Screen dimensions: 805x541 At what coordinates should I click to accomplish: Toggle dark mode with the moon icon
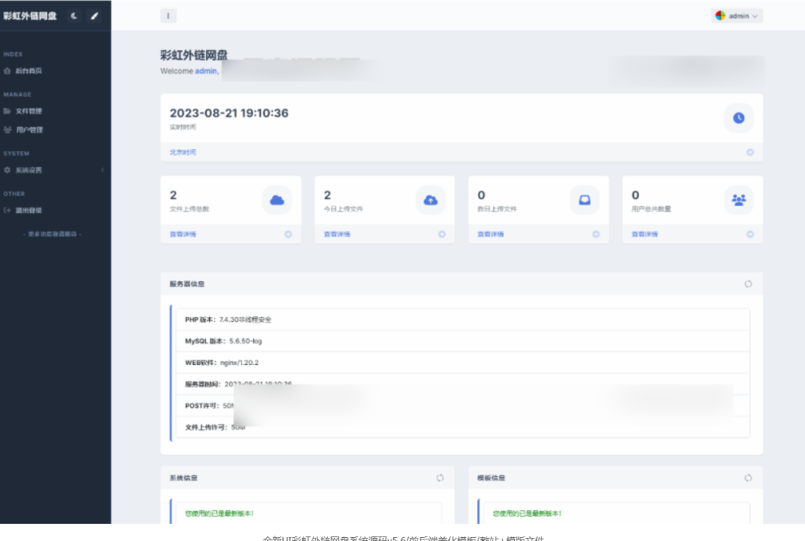(74, 16)
